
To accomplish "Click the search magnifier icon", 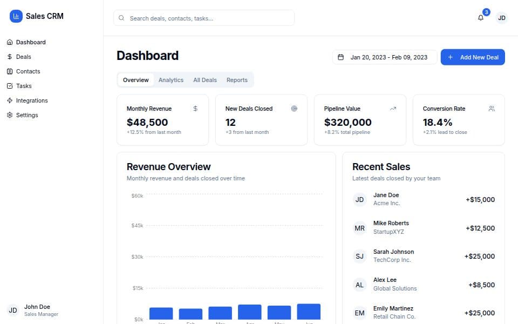I will pos(121,18).
